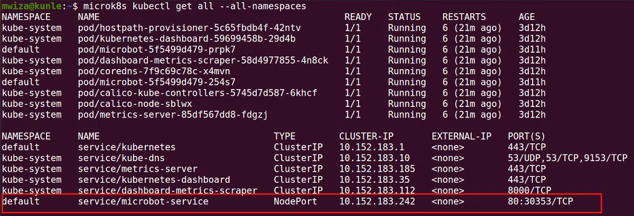Screen dimensions: 634x216
Task: Click the prompt text 'mwiza@kunle'
Action: coord(31,6)
